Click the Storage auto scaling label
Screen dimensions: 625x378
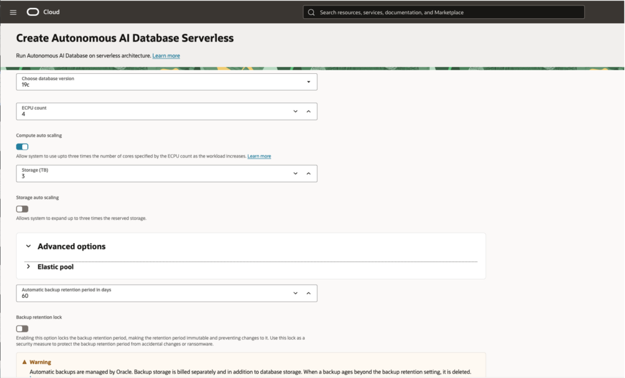tap(37, 198)
